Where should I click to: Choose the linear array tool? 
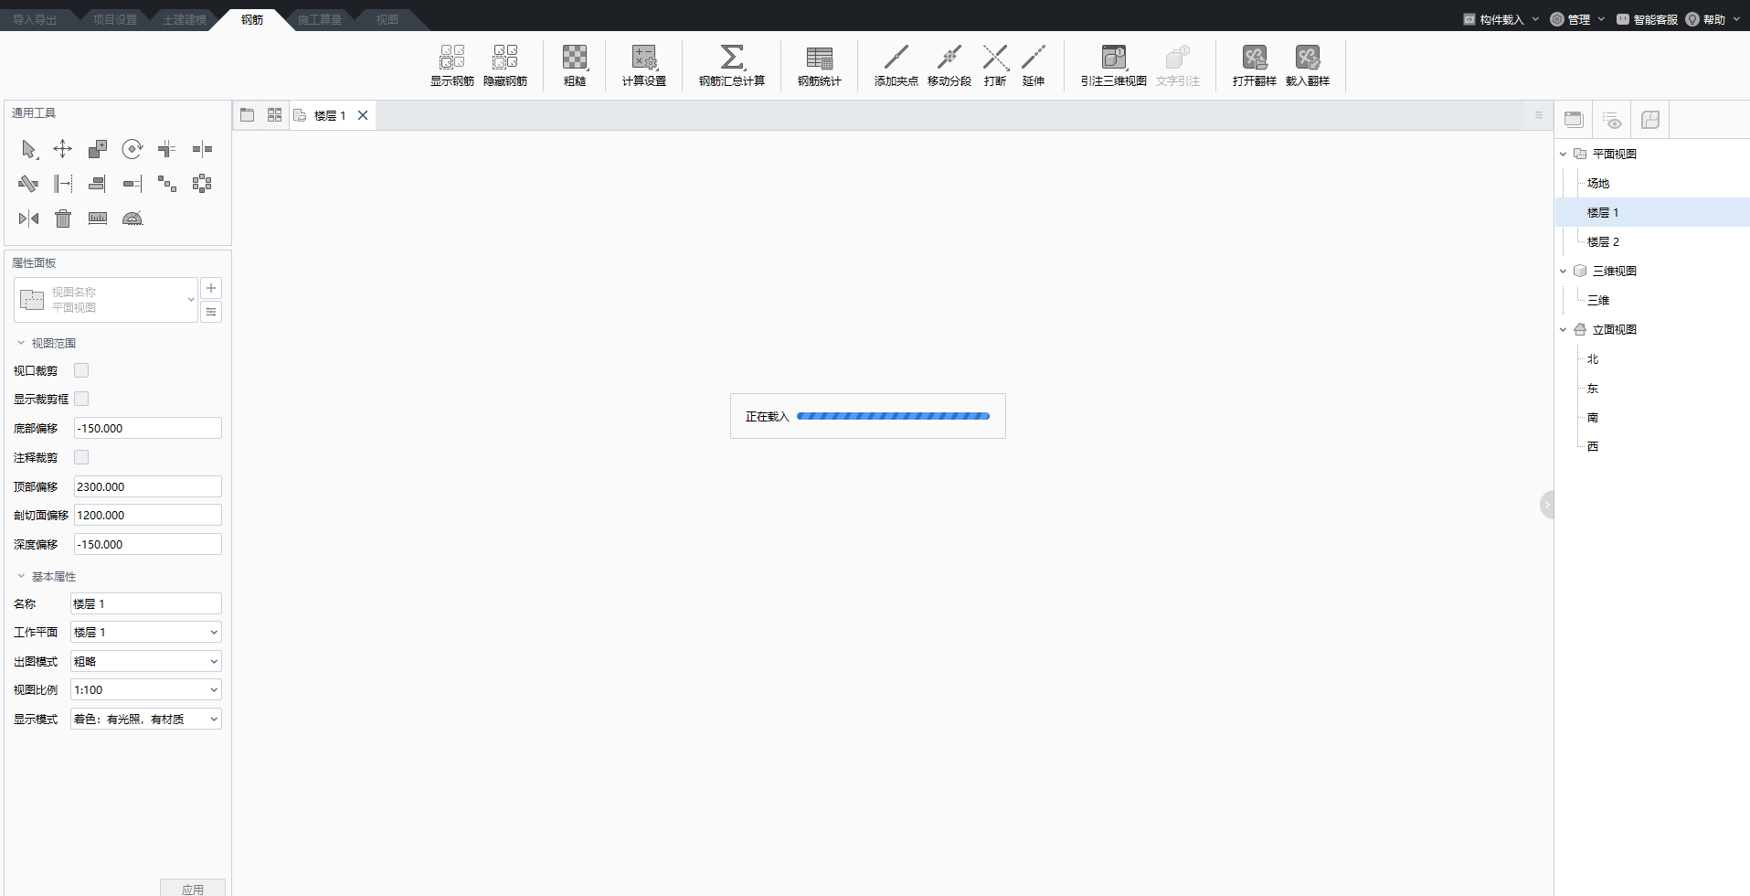167,184
